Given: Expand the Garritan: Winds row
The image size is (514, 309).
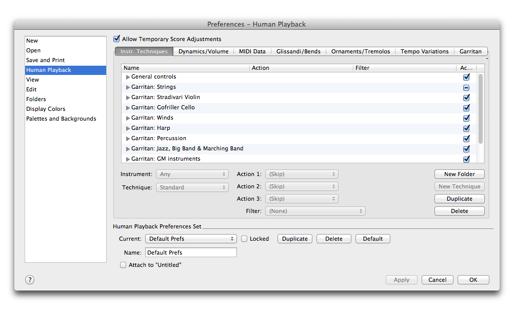Looking at the screenshot, I should point(128,118).
